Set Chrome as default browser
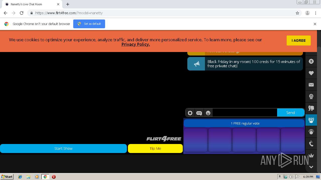This screenshot has width=321, height=180. (89, 24)
